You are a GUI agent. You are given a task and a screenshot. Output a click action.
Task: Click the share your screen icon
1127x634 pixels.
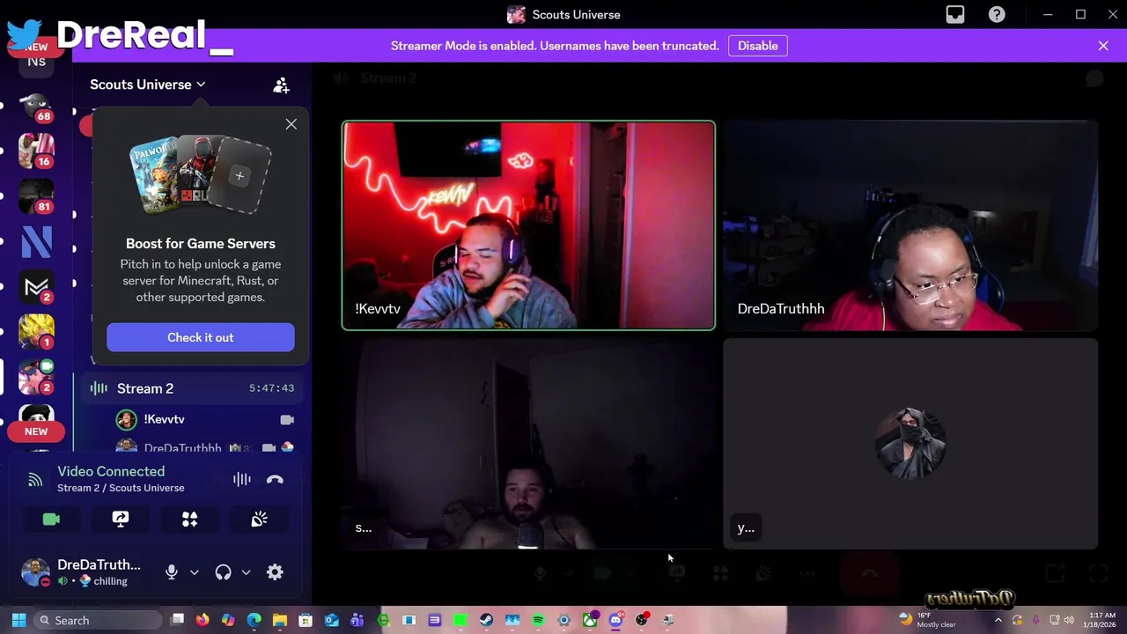[x=121, y=520]
